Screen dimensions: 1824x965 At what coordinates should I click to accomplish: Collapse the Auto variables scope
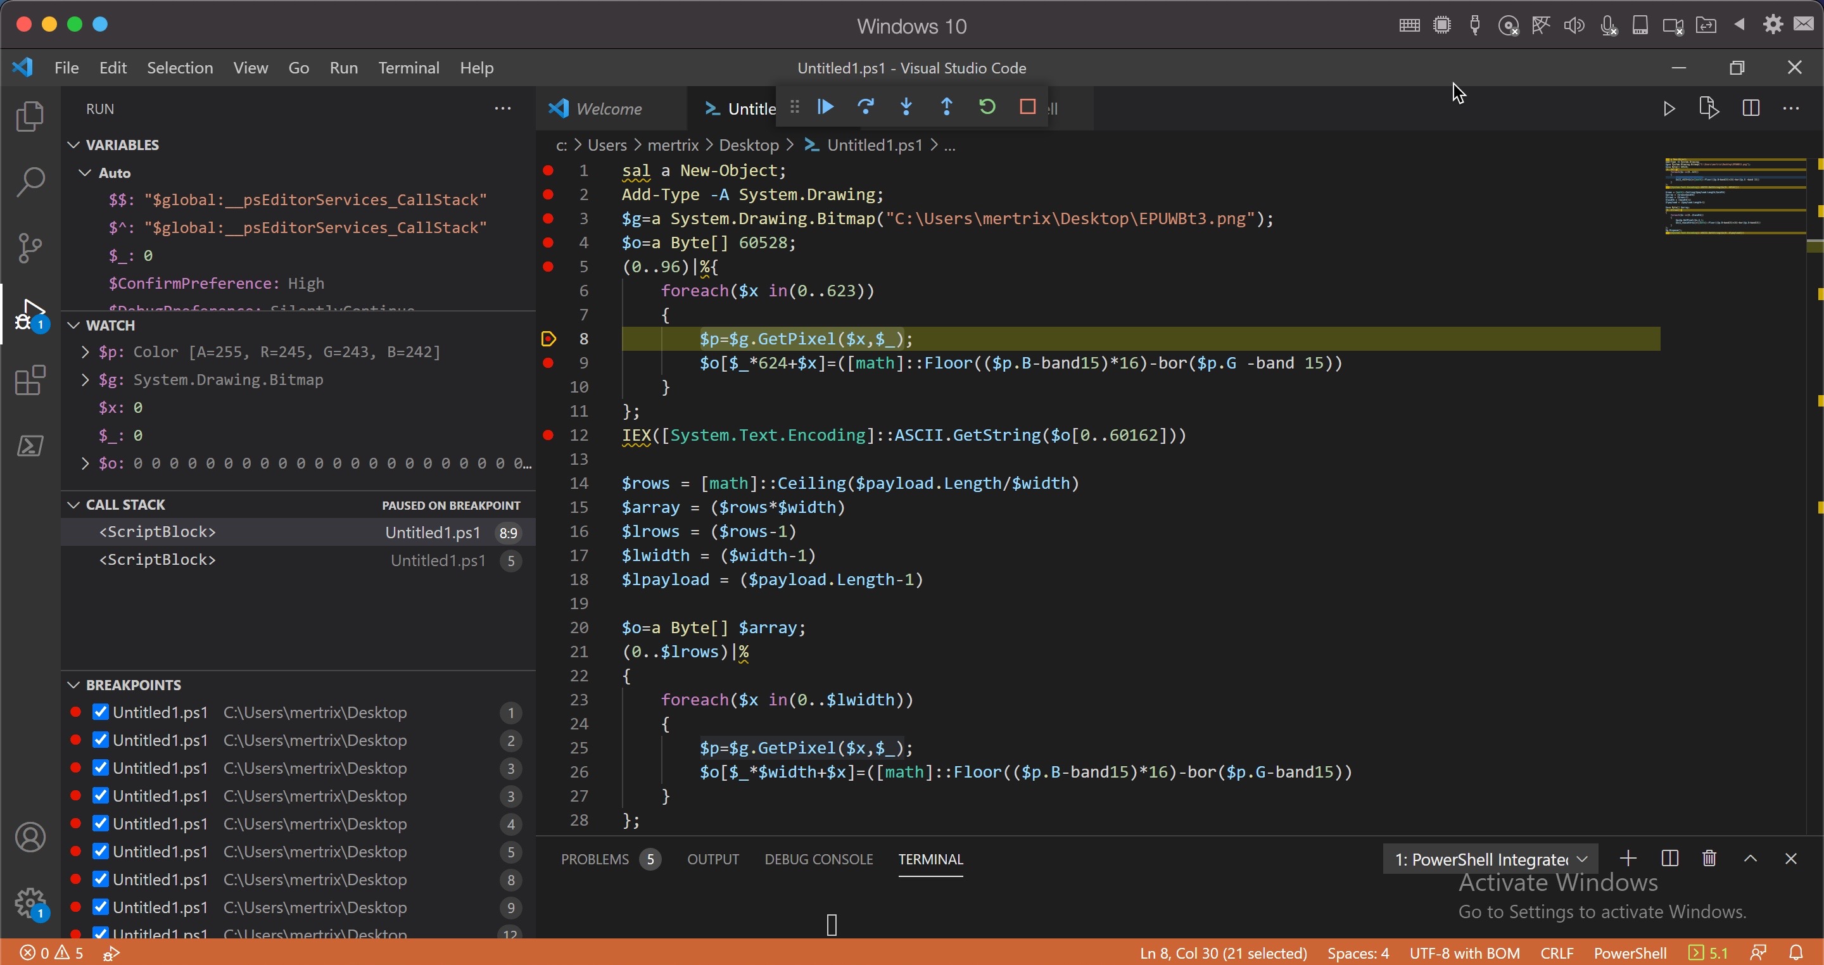coord(85,173)
